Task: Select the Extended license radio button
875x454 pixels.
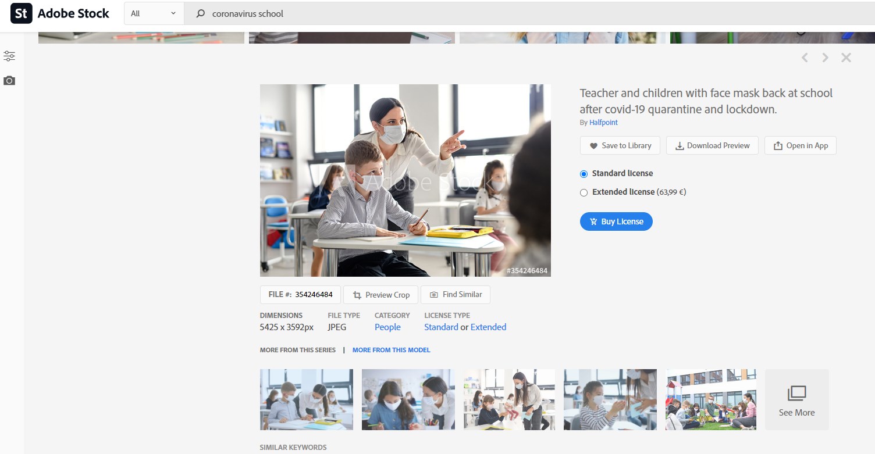Action: (584, 192)
